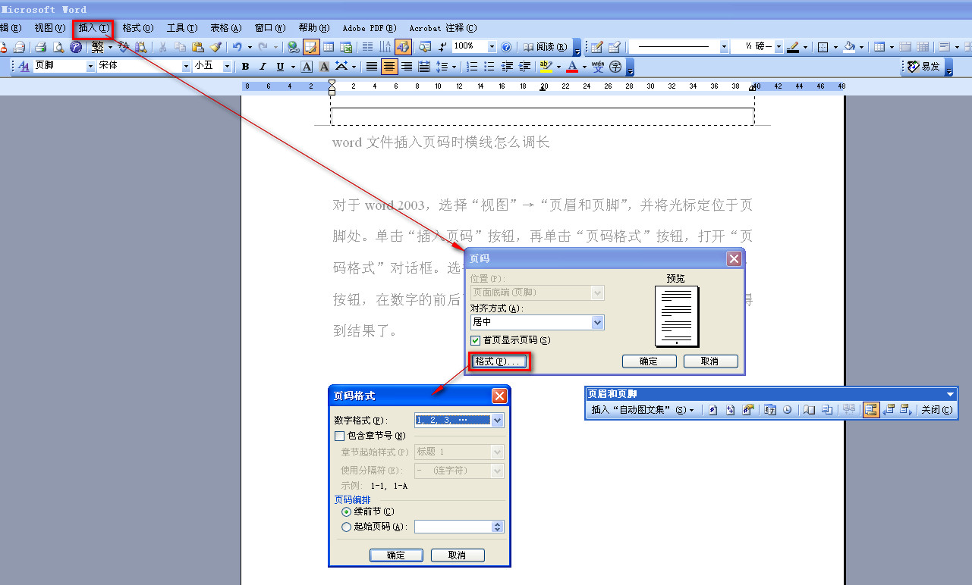Screen dimensions: 972x585
Task: Click the increase indent icon
Action: [524, 67]
